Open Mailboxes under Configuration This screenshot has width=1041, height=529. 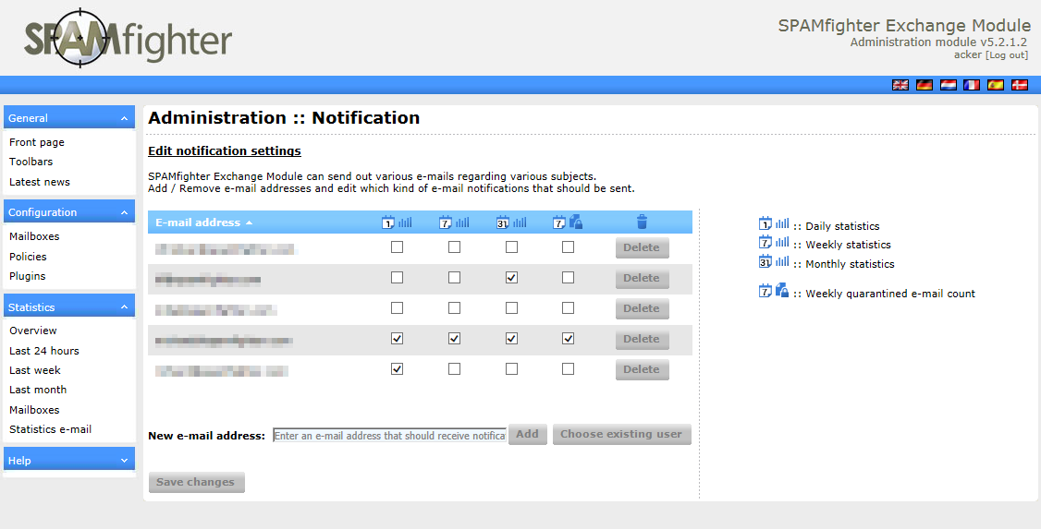(x=34, y=236)
